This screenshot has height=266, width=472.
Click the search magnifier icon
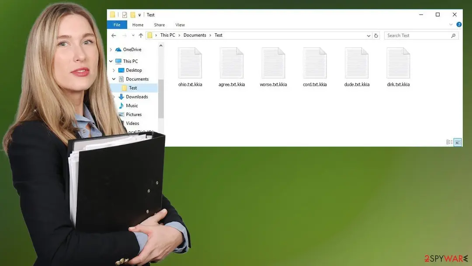click(x=453, y=35)
